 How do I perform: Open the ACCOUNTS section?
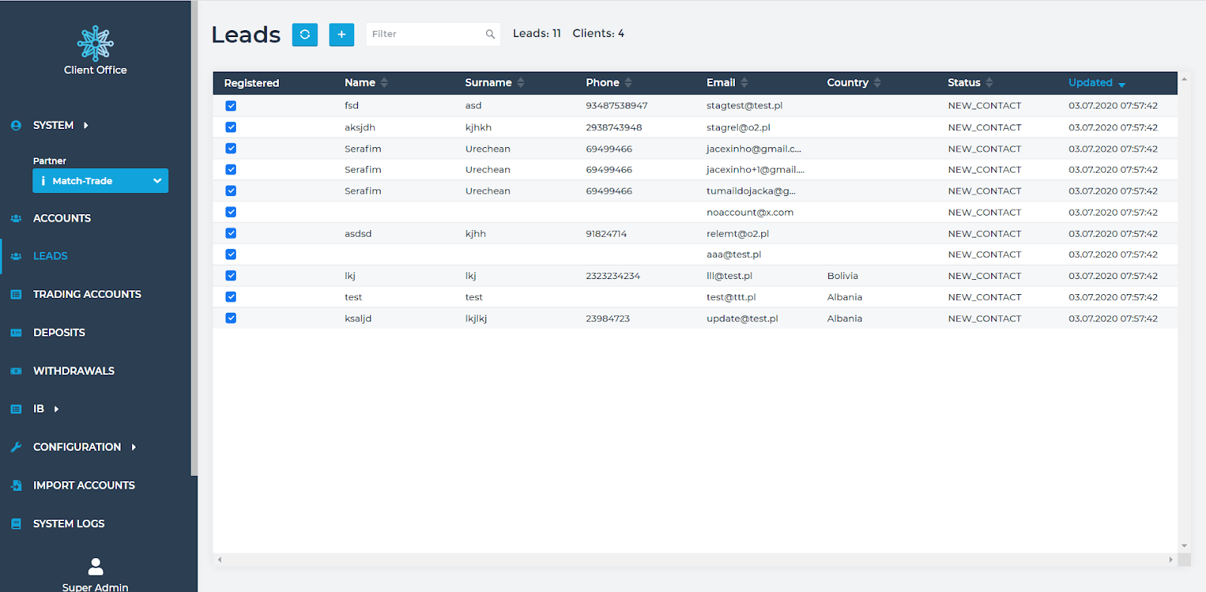coord(62,218)
